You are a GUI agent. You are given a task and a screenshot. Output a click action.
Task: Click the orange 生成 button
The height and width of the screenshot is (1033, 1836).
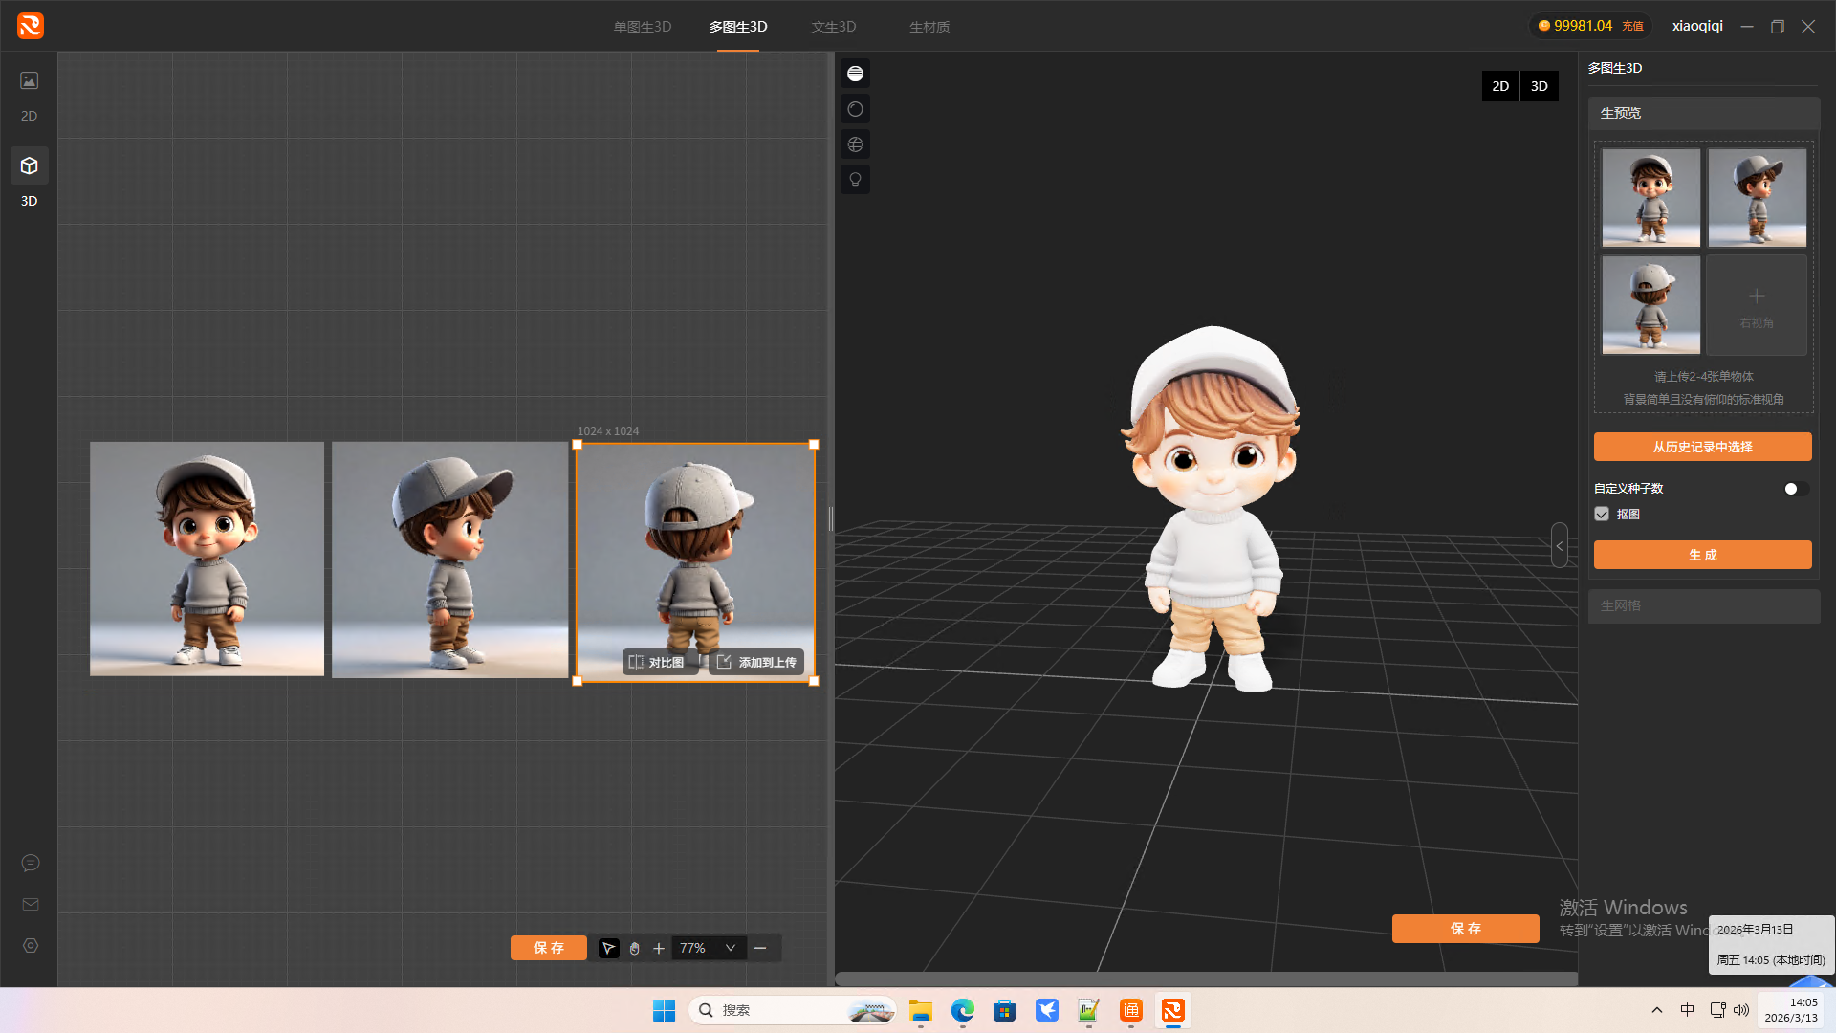pyautogui.click(x=1702, y=555)
